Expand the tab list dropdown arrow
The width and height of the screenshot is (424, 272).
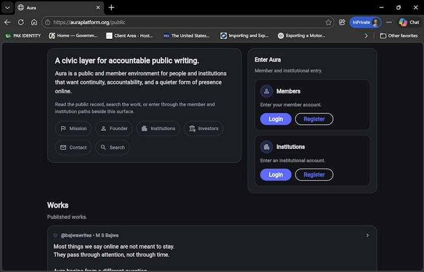[7, 7]
